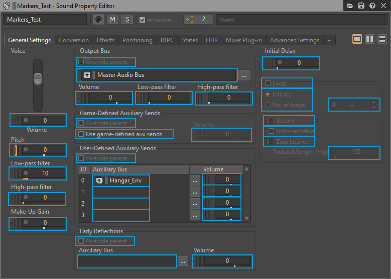The image size is (391, 279).
Task: Enable Use game-defined aux sends
Action: pos(81,134)
